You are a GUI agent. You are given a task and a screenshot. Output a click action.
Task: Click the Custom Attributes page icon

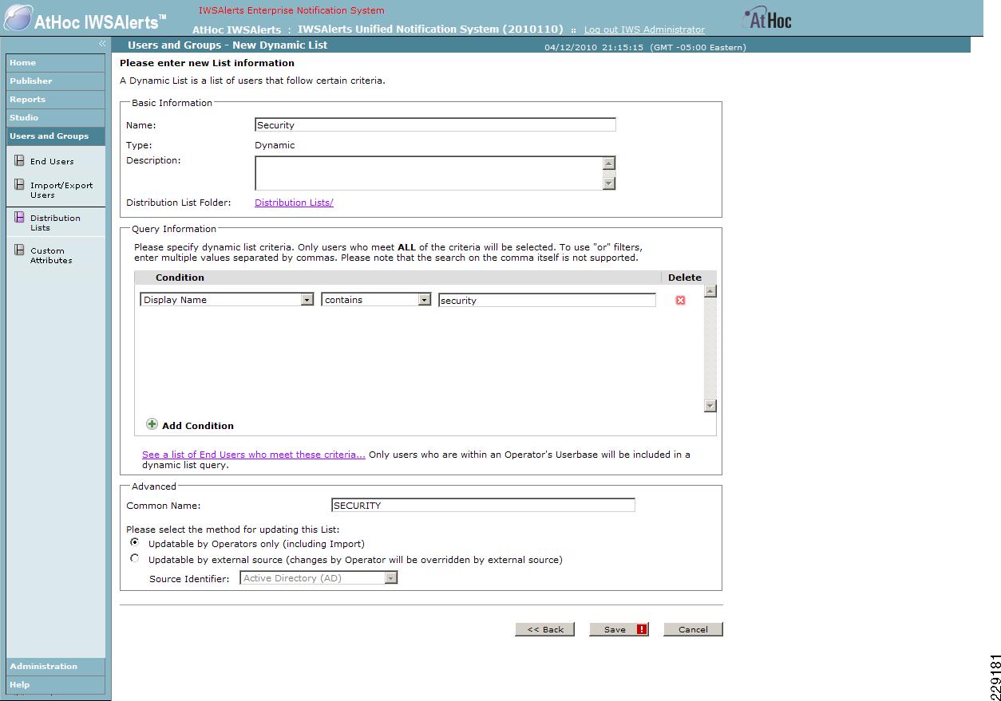(x=19, y=250)
